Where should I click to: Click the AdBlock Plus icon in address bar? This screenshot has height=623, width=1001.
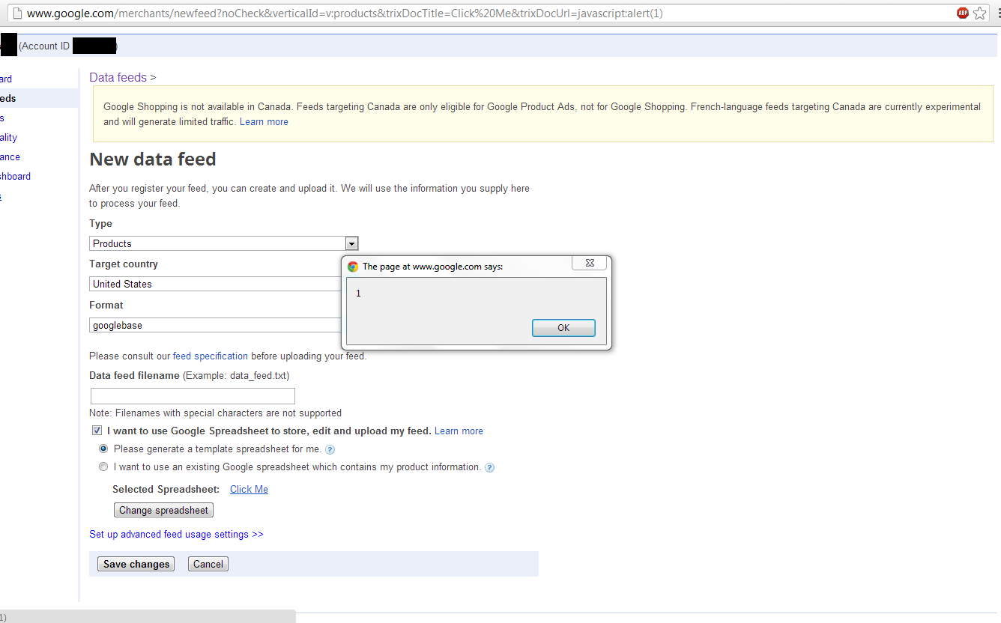tap(963, 13)
